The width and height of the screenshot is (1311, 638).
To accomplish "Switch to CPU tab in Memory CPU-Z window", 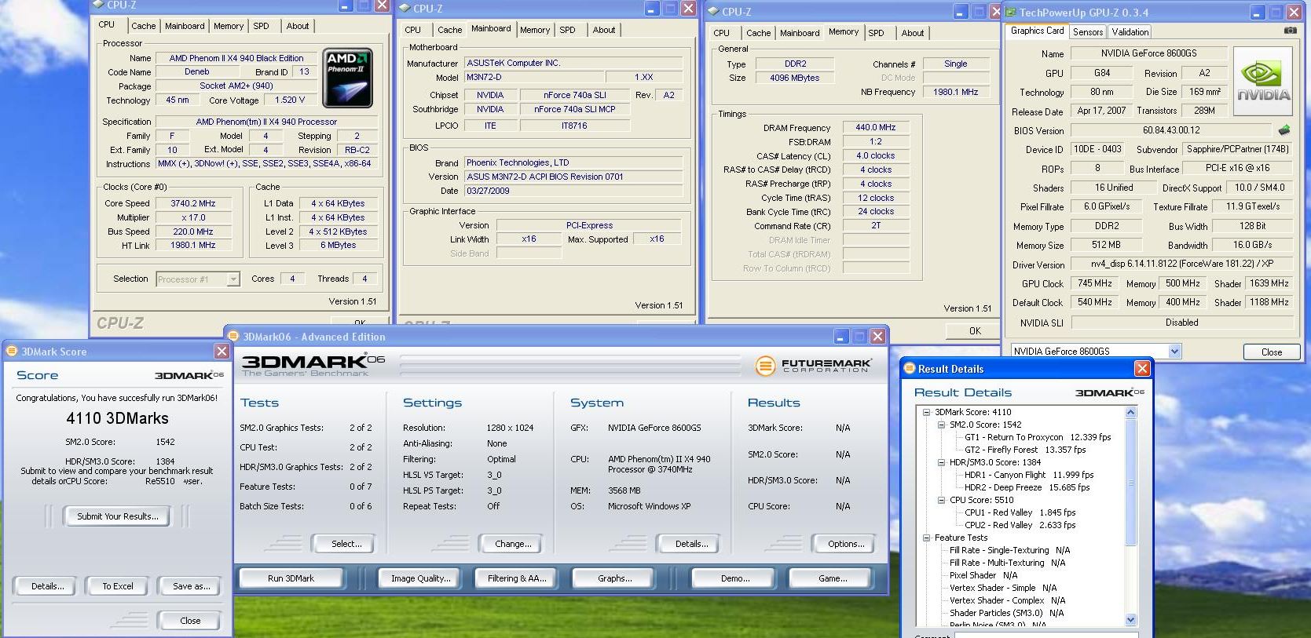I will point(722,33).
